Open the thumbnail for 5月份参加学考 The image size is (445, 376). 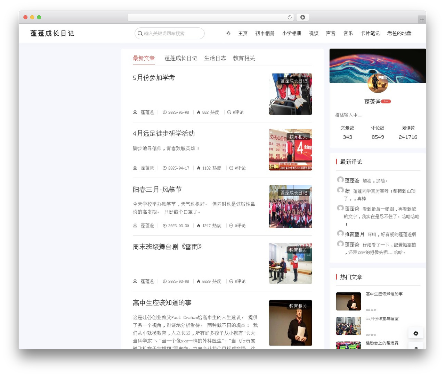tap(290, 94)
